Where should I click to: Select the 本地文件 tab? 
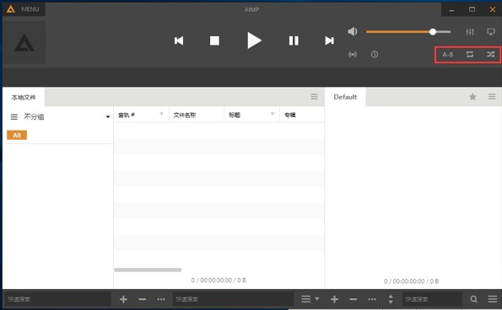(x=24, y=97)
